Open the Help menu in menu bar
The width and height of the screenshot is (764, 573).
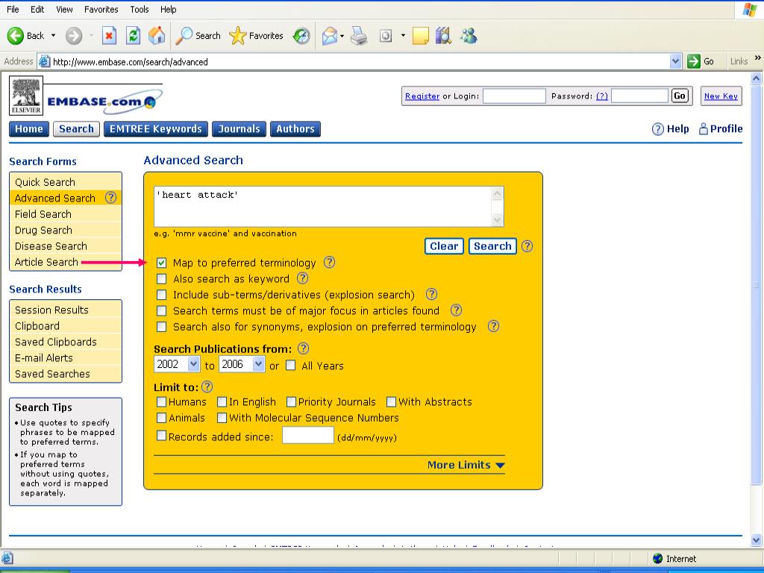click(169, 9)
